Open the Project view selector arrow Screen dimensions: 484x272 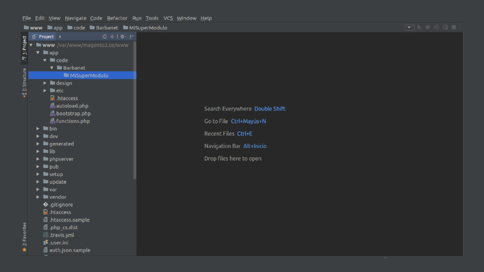(x=60, y=36)
